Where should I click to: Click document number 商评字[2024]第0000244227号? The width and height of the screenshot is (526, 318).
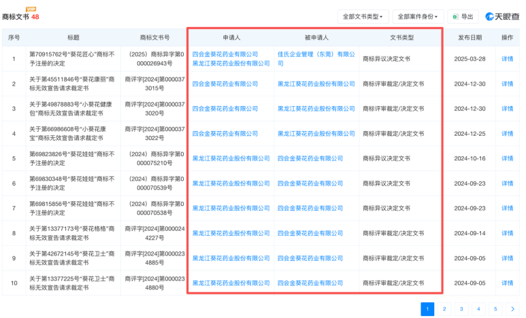[x=154, y=233]
